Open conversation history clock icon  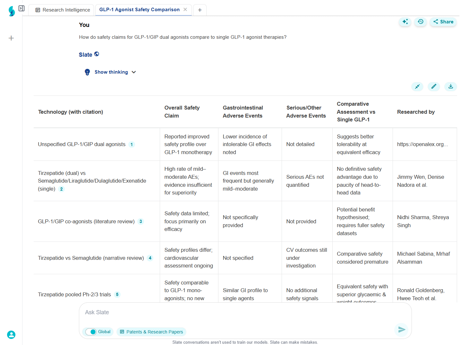[x=421, y=22]
